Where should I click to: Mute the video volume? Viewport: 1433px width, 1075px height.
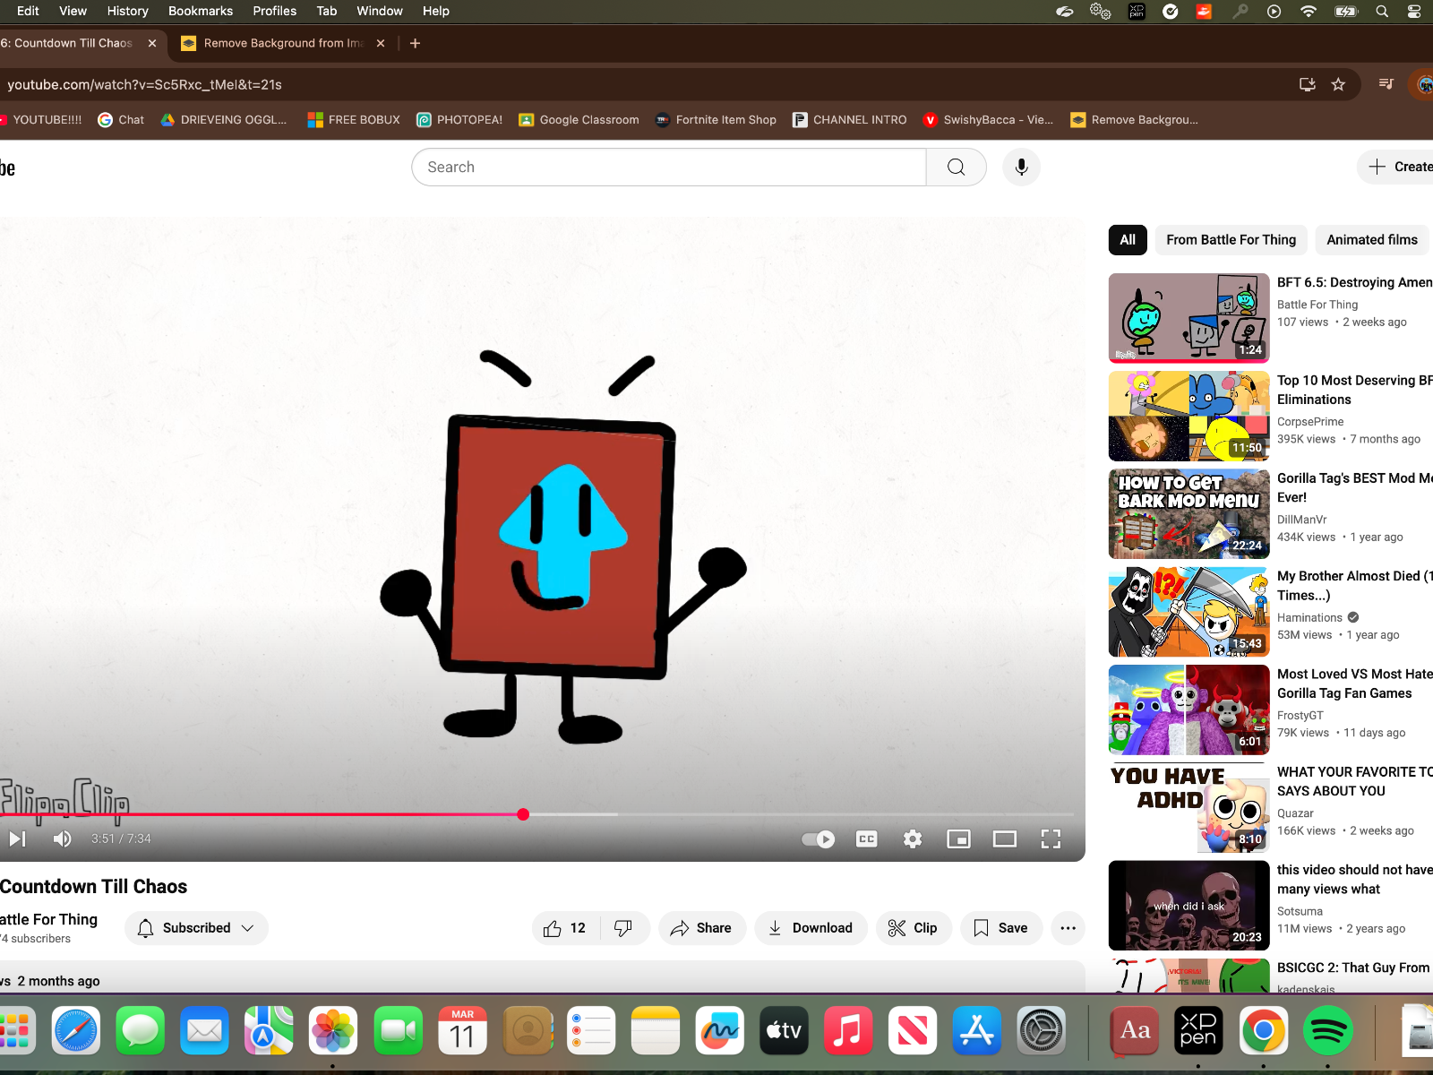coord(62,839)
